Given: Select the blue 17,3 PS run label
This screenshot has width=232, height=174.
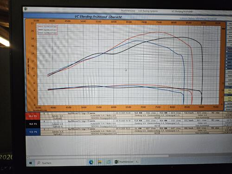Looking at the screenshot, I should pos(33,132).
